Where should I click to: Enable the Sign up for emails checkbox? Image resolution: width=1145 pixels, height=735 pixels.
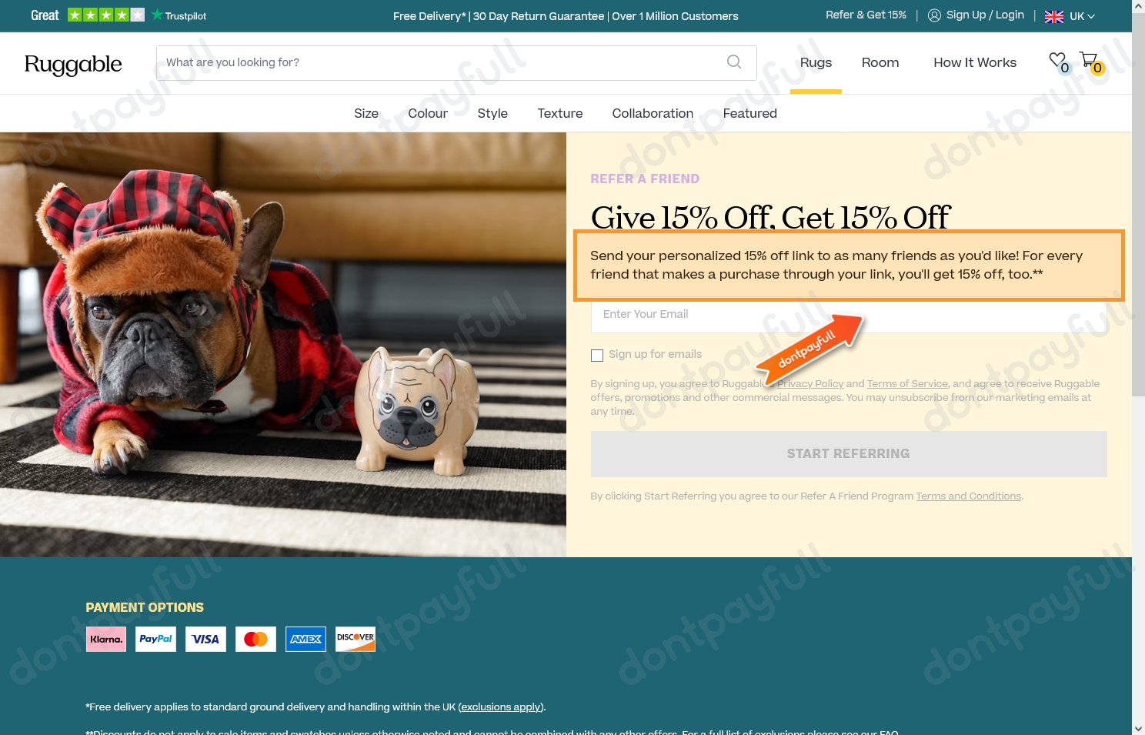point(597,355)
